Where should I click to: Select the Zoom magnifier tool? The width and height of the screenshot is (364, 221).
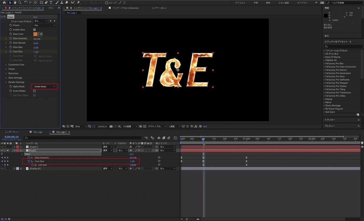[x=20, y=2]
